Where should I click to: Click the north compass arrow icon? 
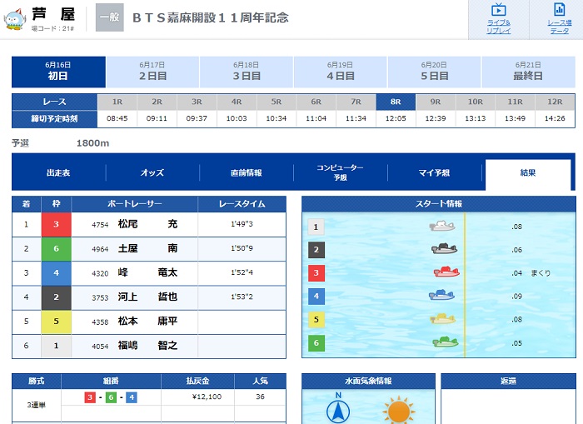(x=338, y=410)
